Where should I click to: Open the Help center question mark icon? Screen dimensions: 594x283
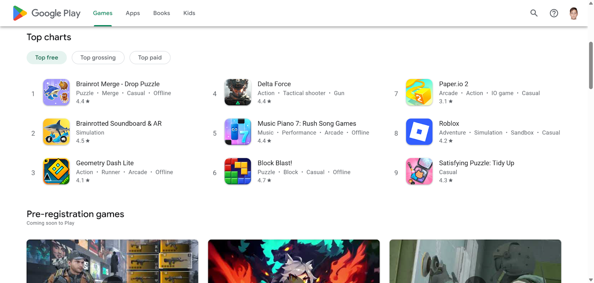coord(554,13)
